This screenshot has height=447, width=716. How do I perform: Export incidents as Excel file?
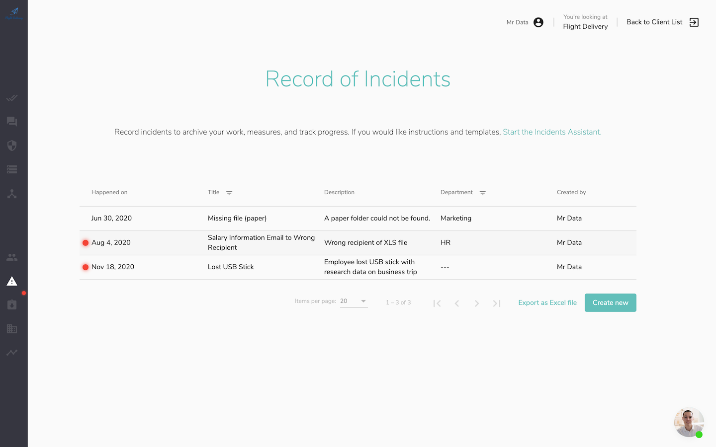pos(547,302)
